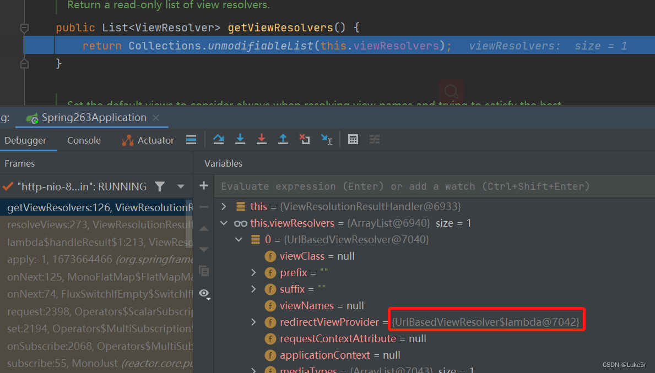Click the "http-nio-8...in": RUNNING thread selector
Screen dimensions: 655x373
click(82, 186)
